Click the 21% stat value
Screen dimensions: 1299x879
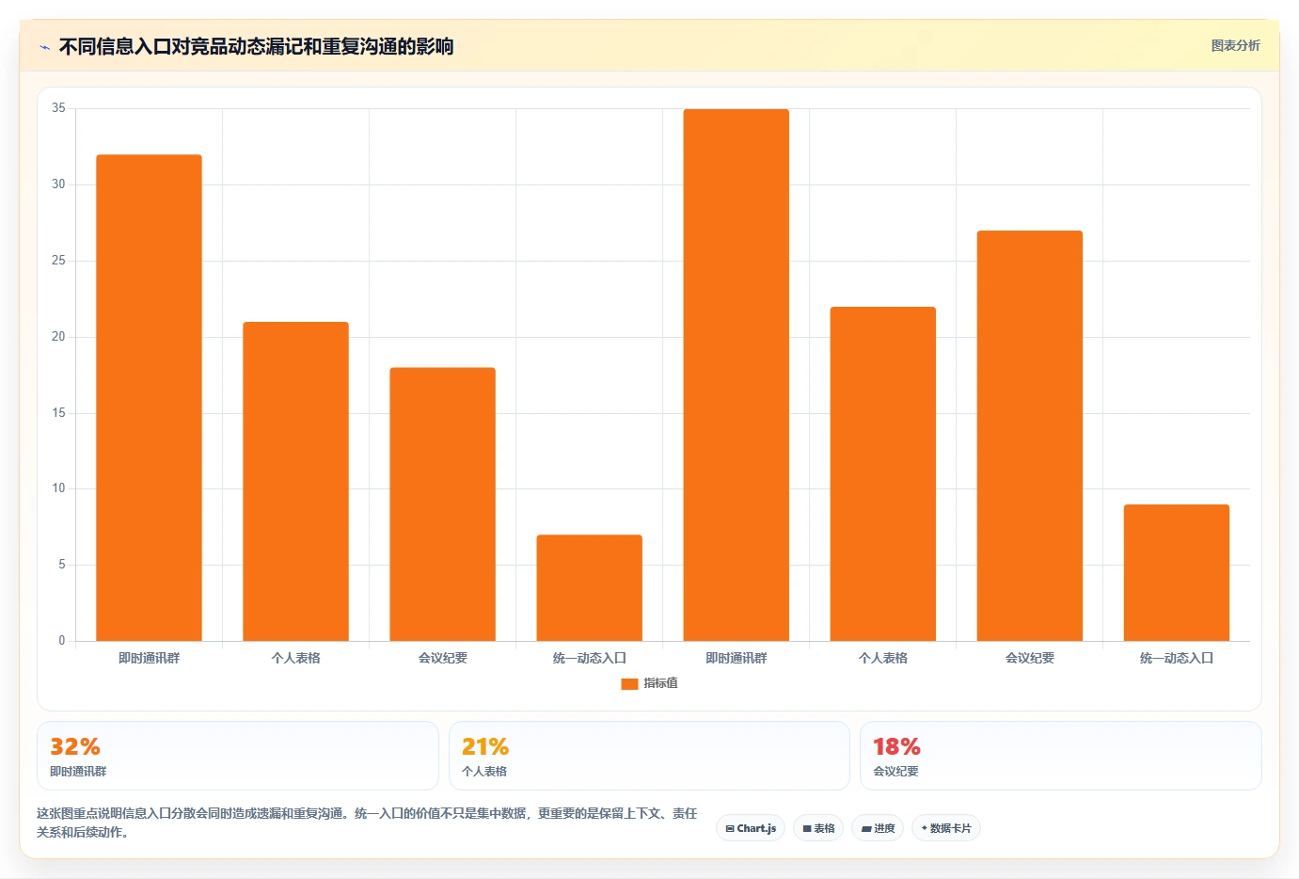485,746
